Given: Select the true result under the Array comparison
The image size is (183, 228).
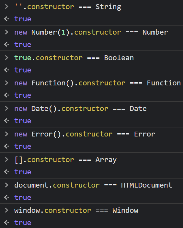Looking at the screenshot, I should point(23,172).
